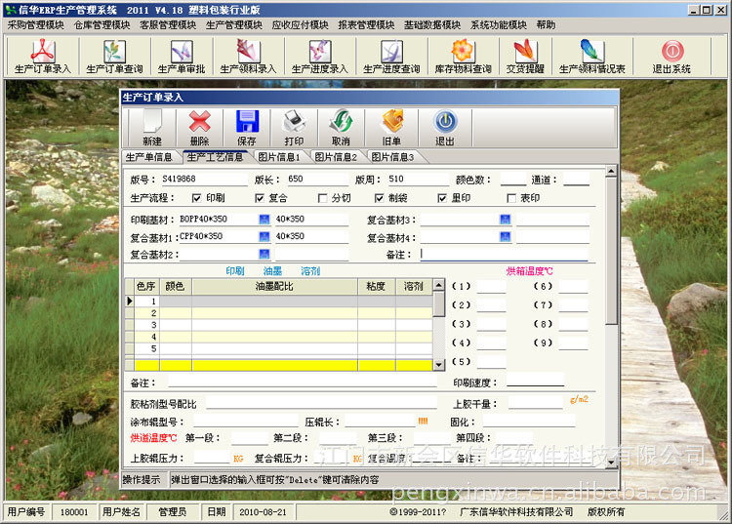Viewport: 732px width, 524px height.
Task: Toggle 印刷 checkbox
Action: 197,198
